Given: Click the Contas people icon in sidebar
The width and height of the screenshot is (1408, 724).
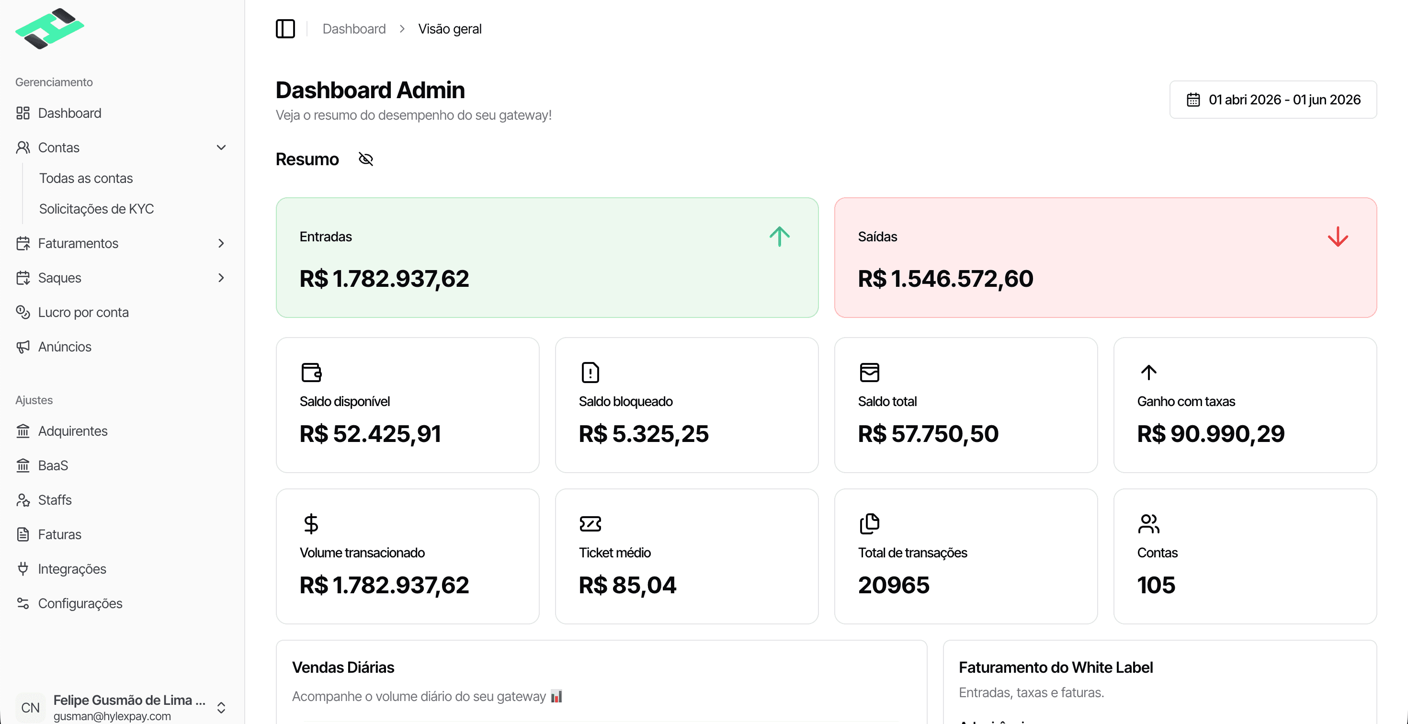Looking at the screenshot, I should click(x=23, y=147).
